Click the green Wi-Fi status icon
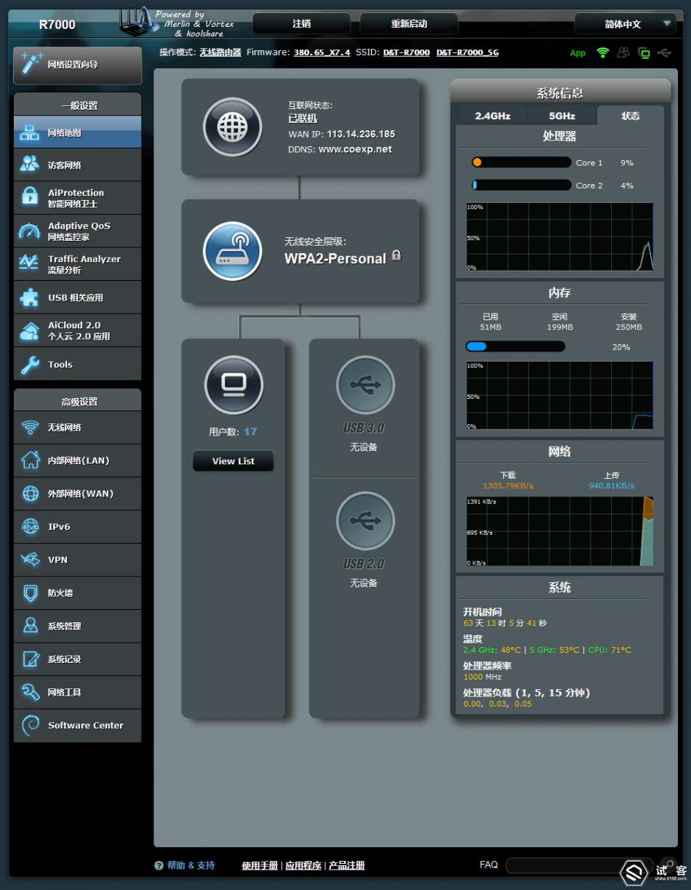Viewport: 691px width, 890px height. coord(602,53)
